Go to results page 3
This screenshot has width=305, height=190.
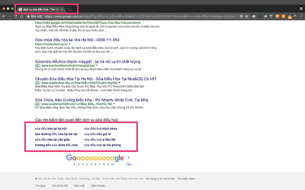[82, 164]
